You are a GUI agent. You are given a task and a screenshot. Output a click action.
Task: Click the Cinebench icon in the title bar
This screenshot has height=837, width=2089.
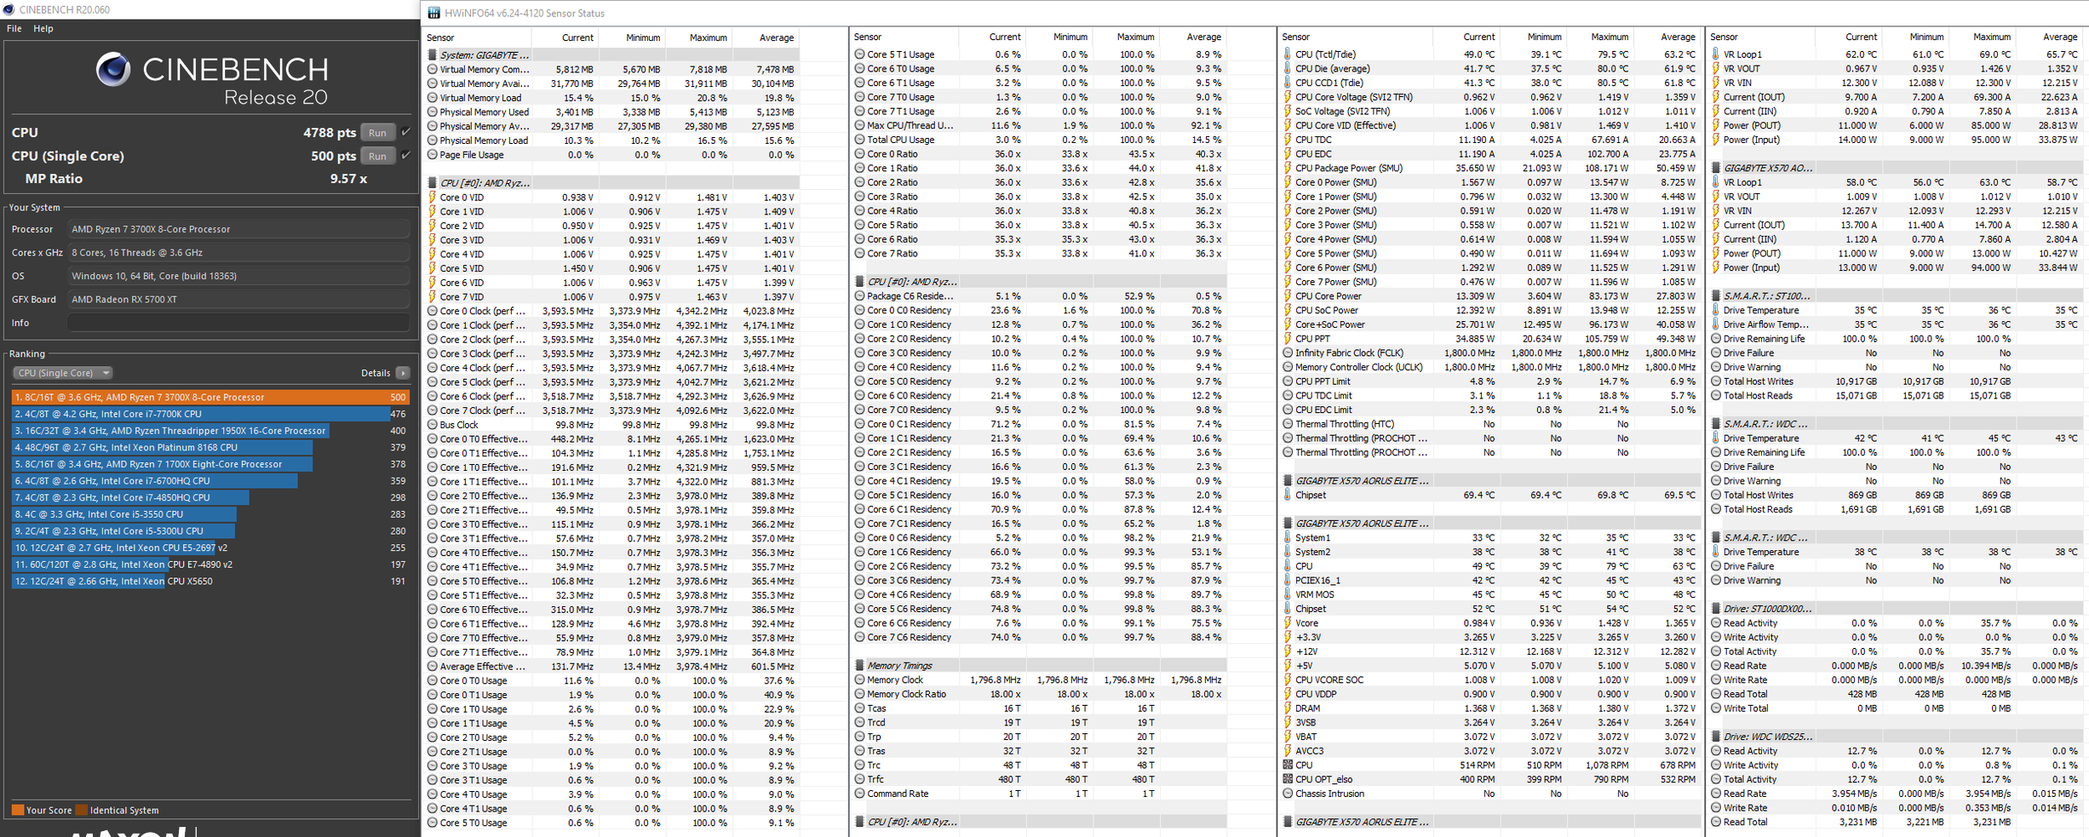tap(9, 9)
